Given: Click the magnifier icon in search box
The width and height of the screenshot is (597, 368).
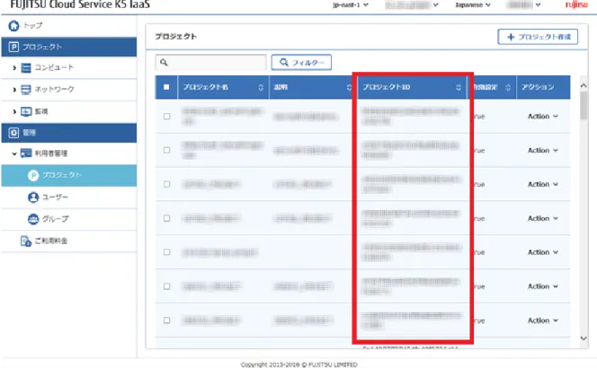Looking at the screenshot, I should pos(164,62).
